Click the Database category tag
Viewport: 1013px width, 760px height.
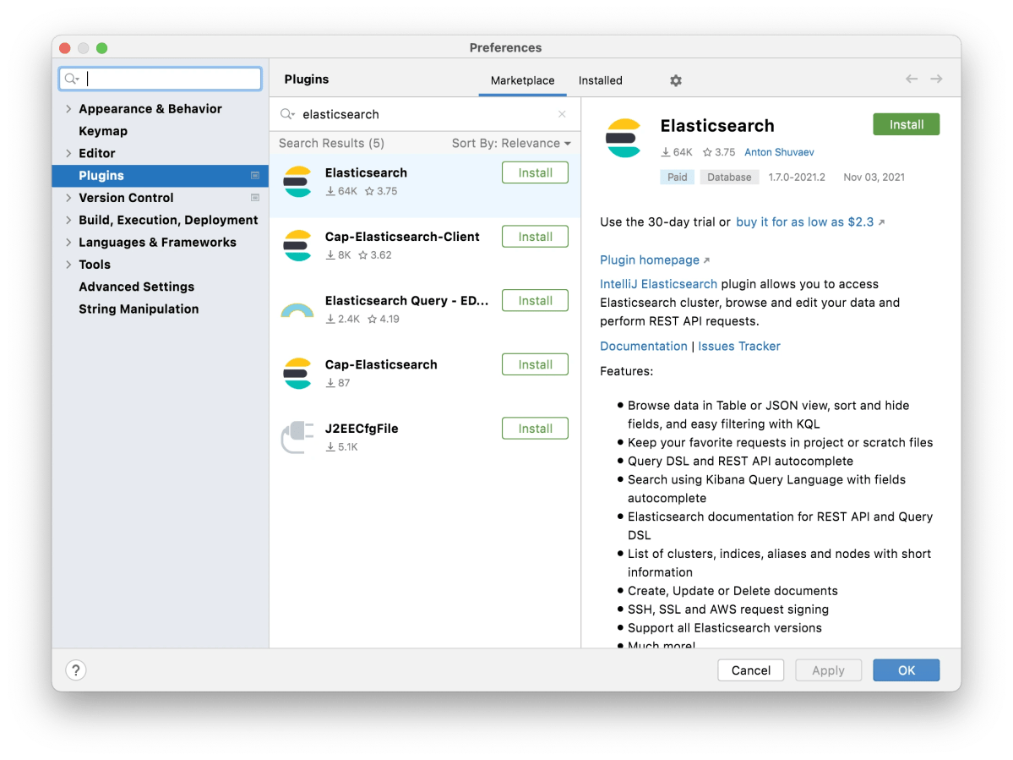(x=729, y=177)
